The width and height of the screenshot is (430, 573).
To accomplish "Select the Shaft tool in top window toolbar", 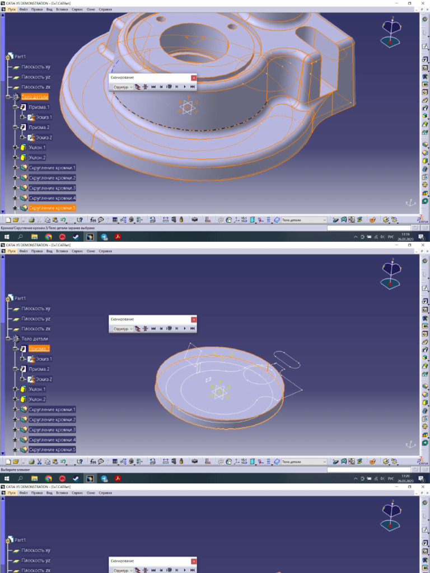I will [425, 77].
